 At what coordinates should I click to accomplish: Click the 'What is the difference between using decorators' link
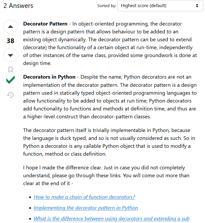[111, 219]
